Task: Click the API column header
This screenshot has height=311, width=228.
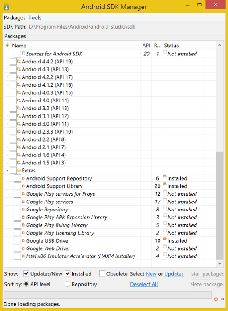Action: [x=146, y=46]
